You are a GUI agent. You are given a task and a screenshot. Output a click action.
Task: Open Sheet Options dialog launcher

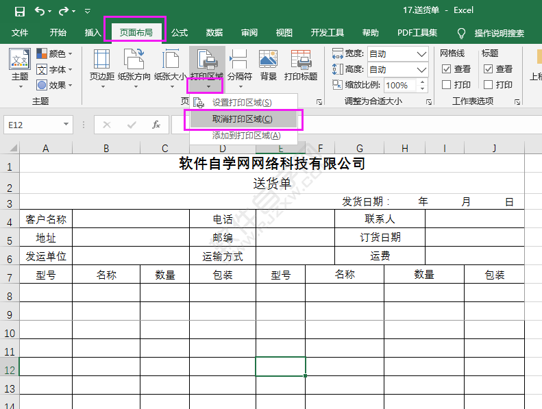pyautogui.click(x=517, y=102)
